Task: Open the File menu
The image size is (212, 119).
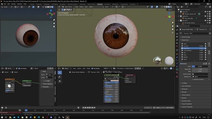Action: pos(5,4)
